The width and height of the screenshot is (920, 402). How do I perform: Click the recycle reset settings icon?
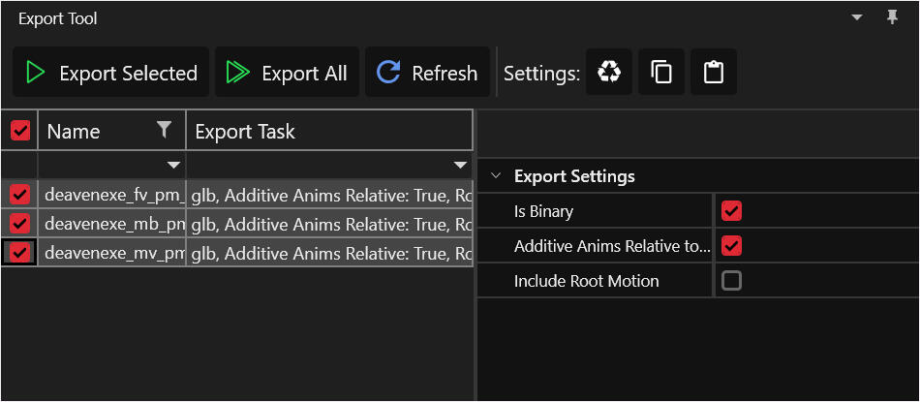609,73
